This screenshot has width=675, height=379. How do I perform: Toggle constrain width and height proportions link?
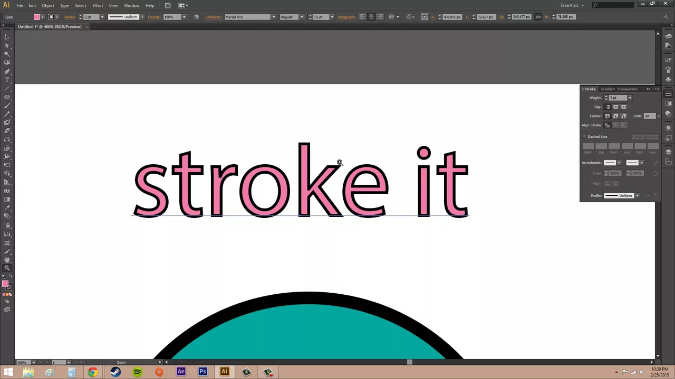tap(538, 17)
